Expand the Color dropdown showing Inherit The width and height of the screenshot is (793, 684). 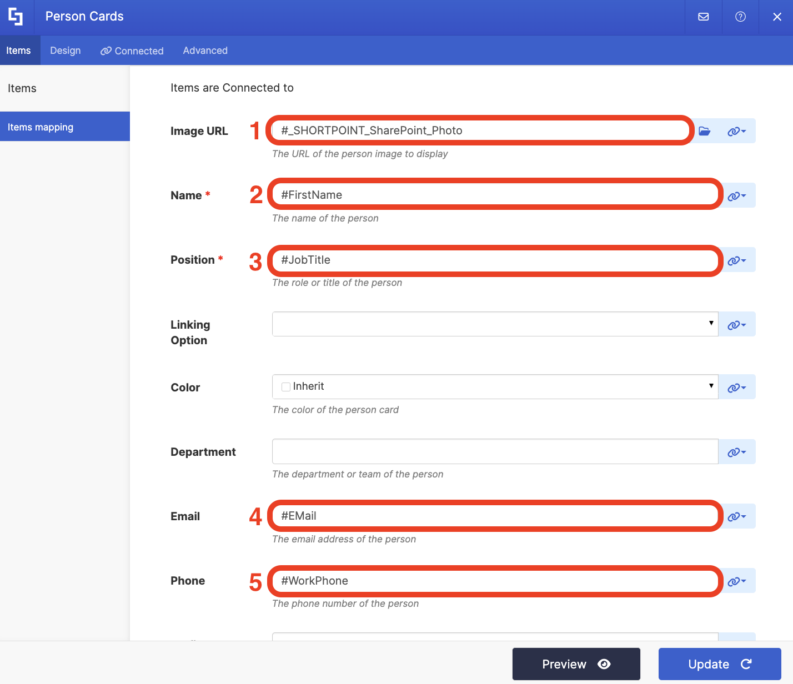click(495, 386)
